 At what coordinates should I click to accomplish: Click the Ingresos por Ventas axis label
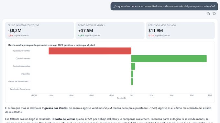point(21,51)
